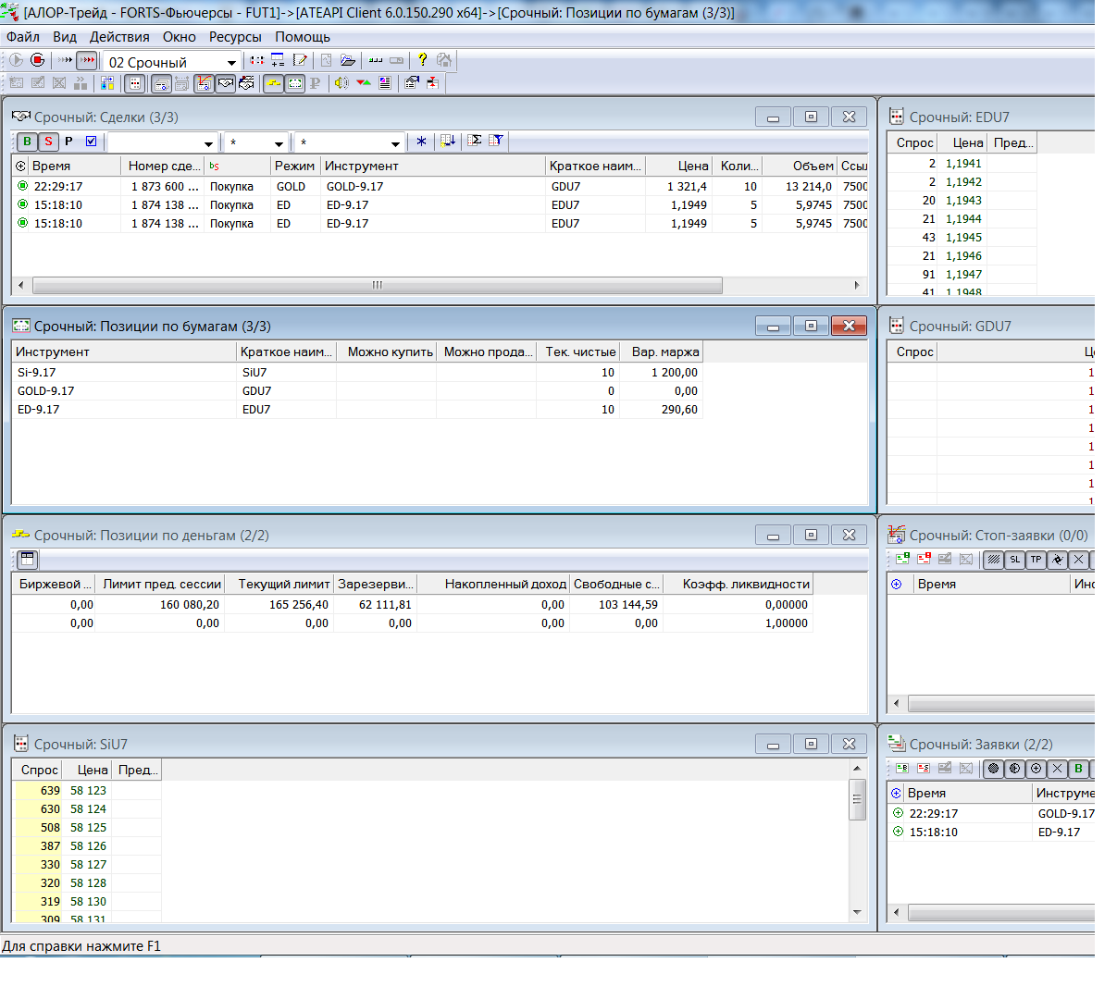Open the Действия menu
The height and width of the screenshot is (999, 1117).
tap(119, 37)
